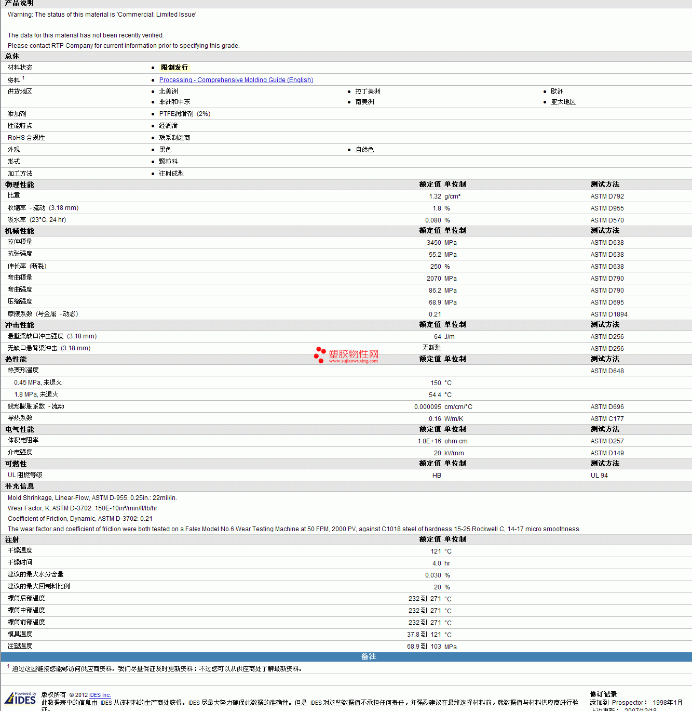Click the ASTM D257 test method

pos(607,441)
